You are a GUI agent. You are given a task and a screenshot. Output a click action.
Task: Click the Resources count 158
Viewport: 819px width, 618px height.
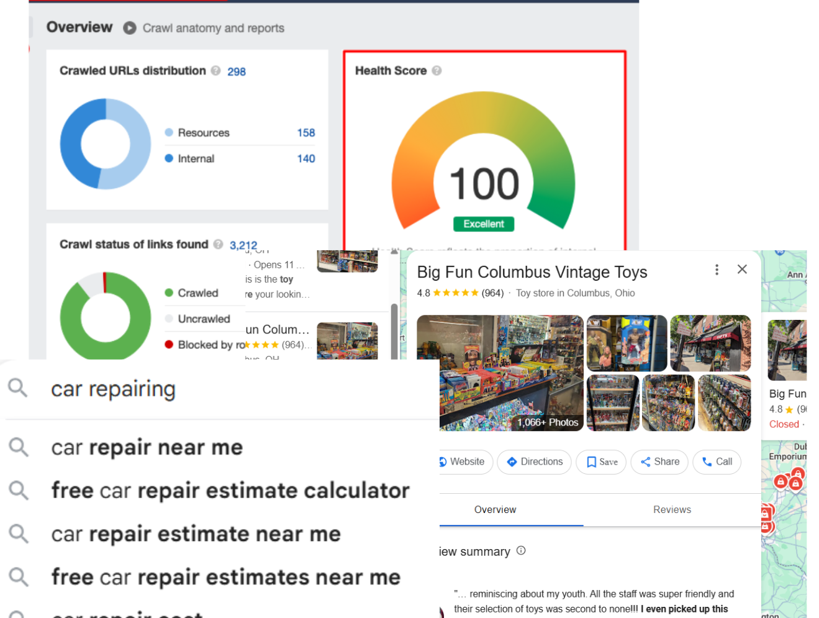[306, 133]
